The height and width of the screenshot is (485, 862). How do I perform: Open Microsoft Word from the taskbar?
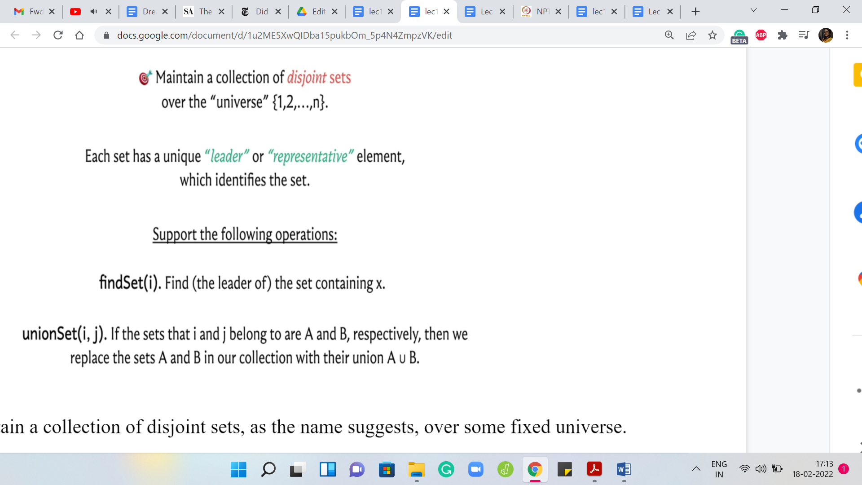pos(624,469)
